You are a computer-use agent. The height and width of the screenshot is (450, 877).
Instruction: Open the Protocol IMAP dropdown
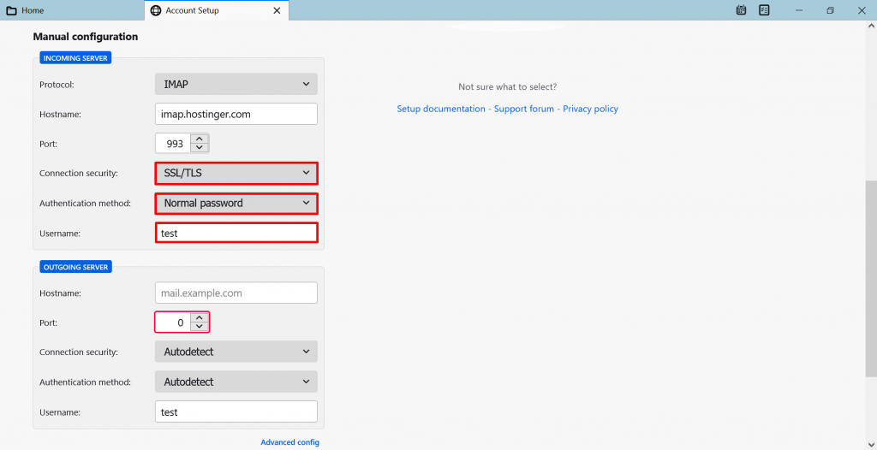pos(236,84)
